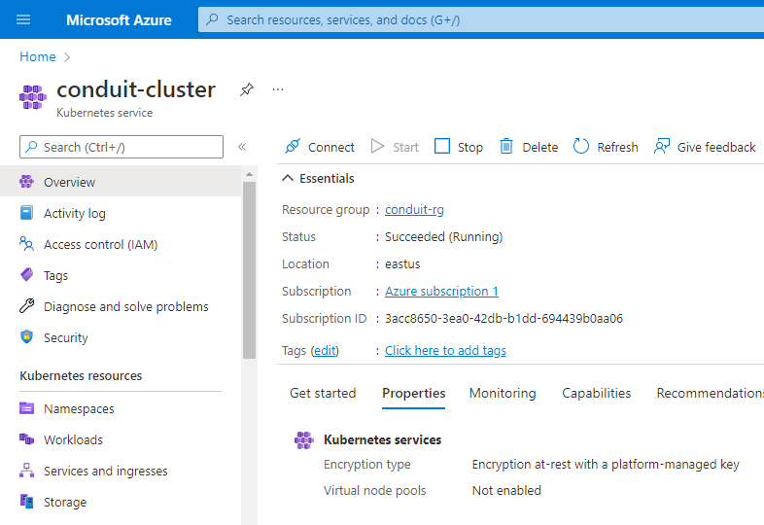
Task: Click the Tags edit link
Action: 325,351
